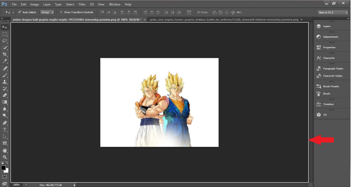Open the Layer menu
Viewport: 351px width, 187px height.
[47, 4]
